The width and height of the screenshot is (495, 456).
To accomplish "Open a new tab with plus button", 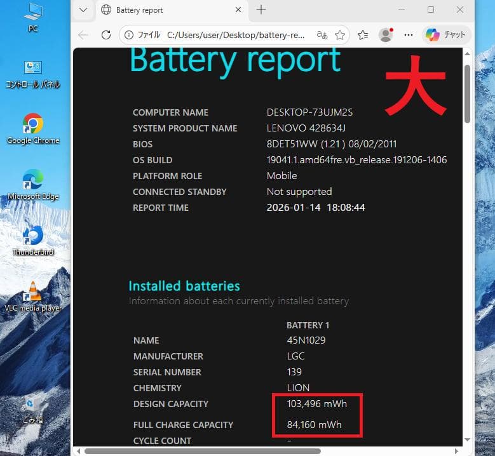I will pyautogui.click(x=261, y=10).
